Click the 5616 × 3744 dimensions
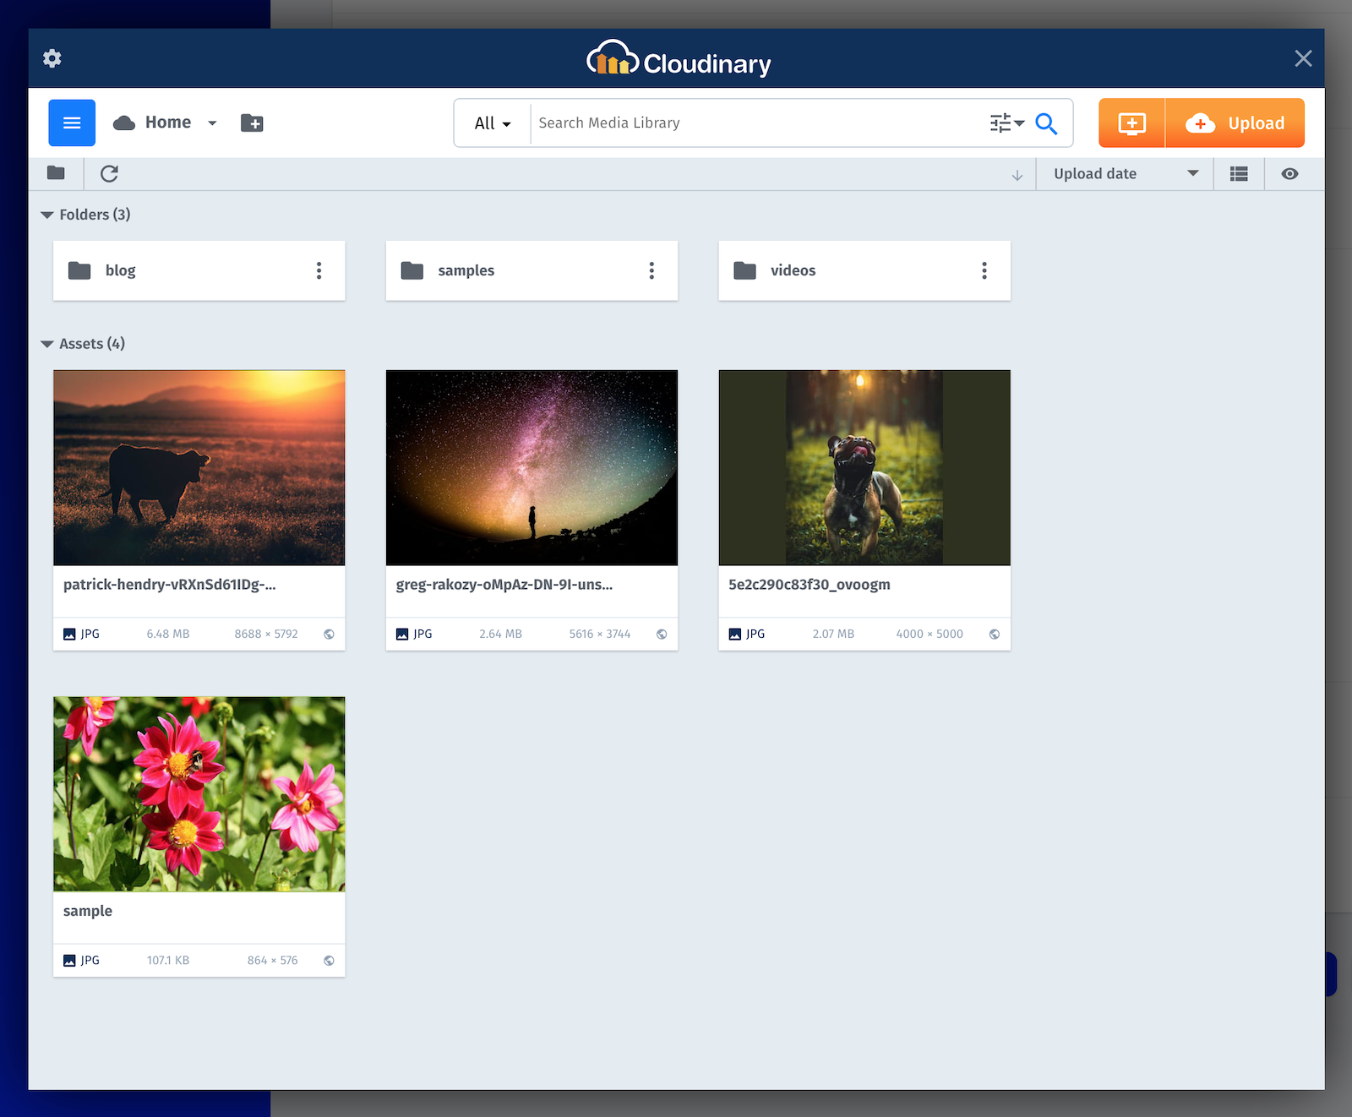The image size is (1352, 1117). (x=600, y=635)
